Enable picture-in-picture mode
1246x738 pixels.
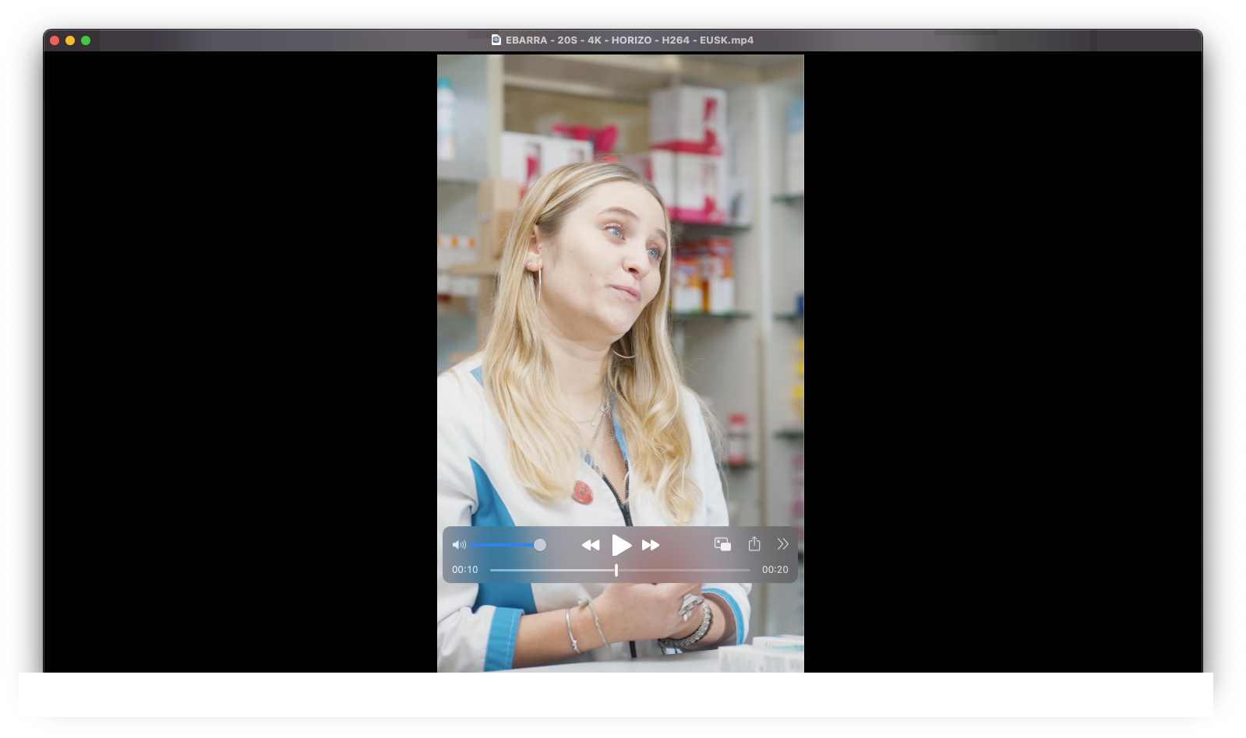[x=722, y=544]
